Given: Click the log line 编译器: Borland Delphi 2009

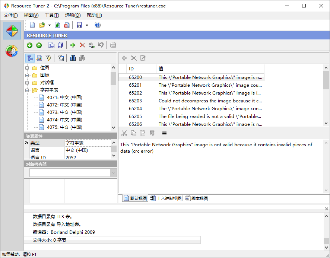Looking at the screenshot, I should 64,232.
